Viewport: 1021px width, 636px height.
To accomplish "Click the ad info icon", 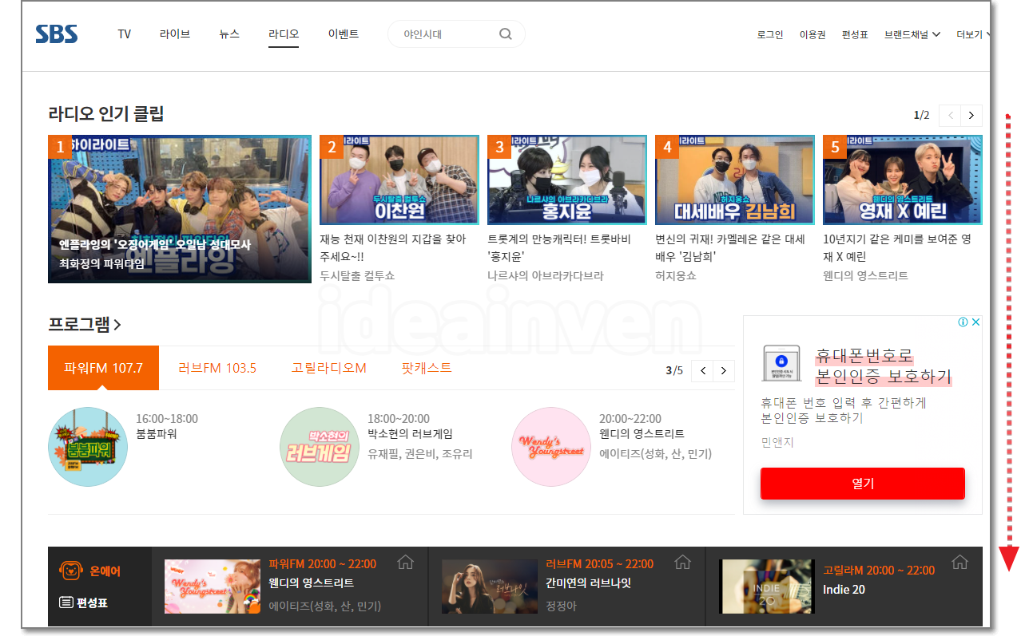I will point(963,322).
